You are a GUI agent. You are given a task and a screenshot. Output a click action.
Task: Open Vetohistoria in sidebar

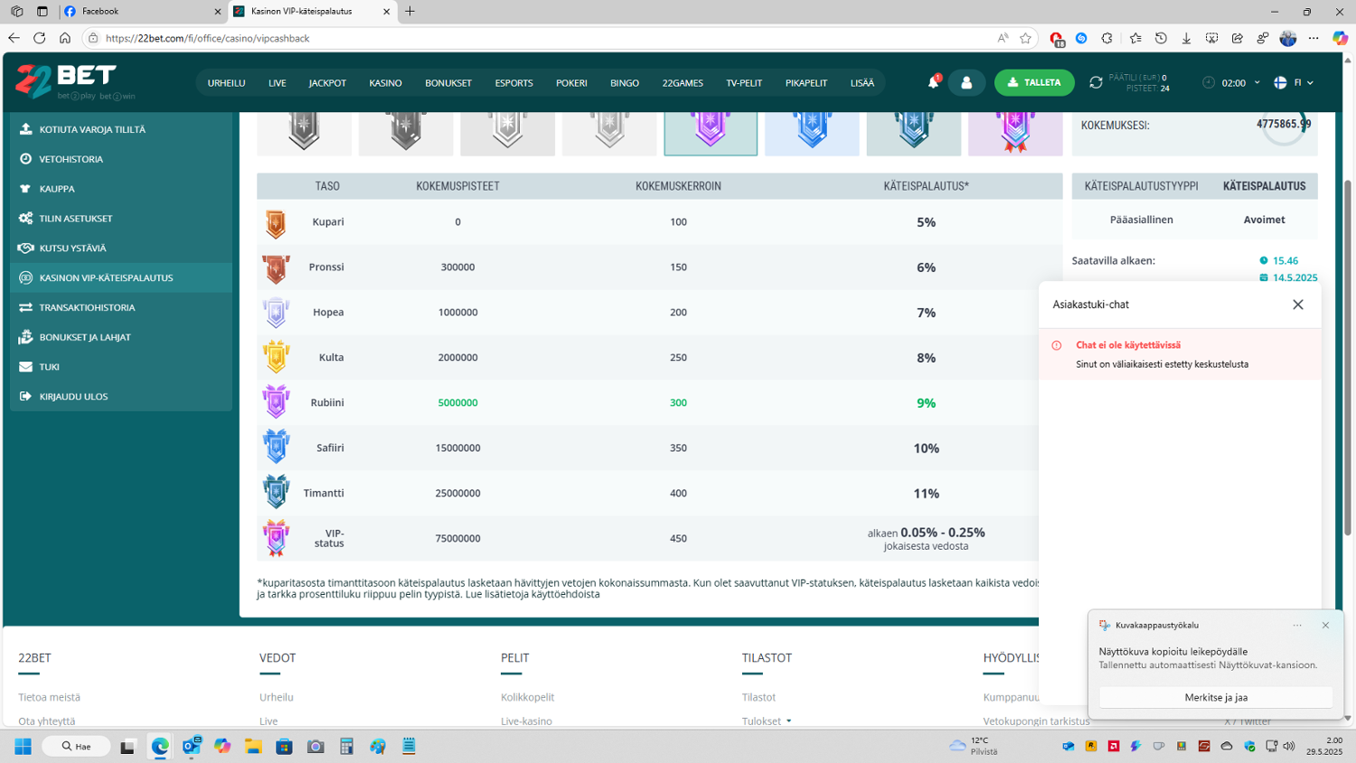point(121,159)
